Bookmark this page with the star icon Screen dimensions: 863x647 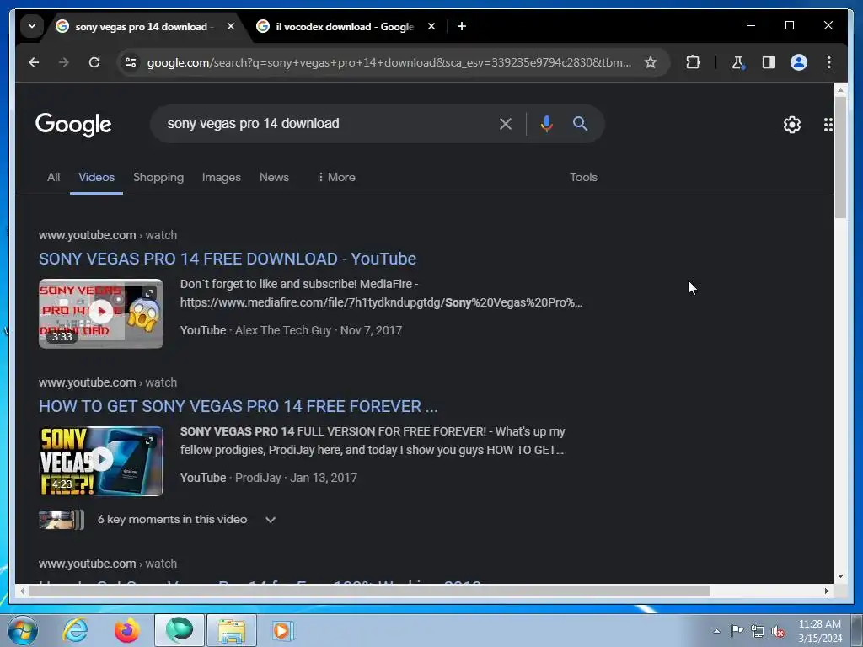(651, 62)
